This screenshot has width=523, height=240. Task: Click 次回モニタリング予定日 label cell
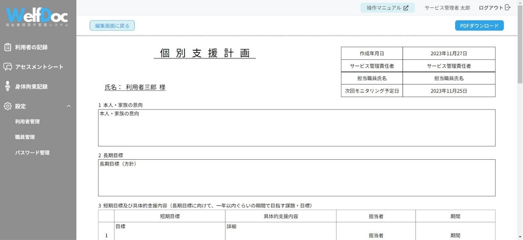[372, 91]
